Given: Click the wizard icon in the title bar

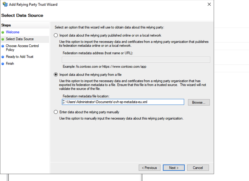Looking at the screenshot, I should 5,4.
